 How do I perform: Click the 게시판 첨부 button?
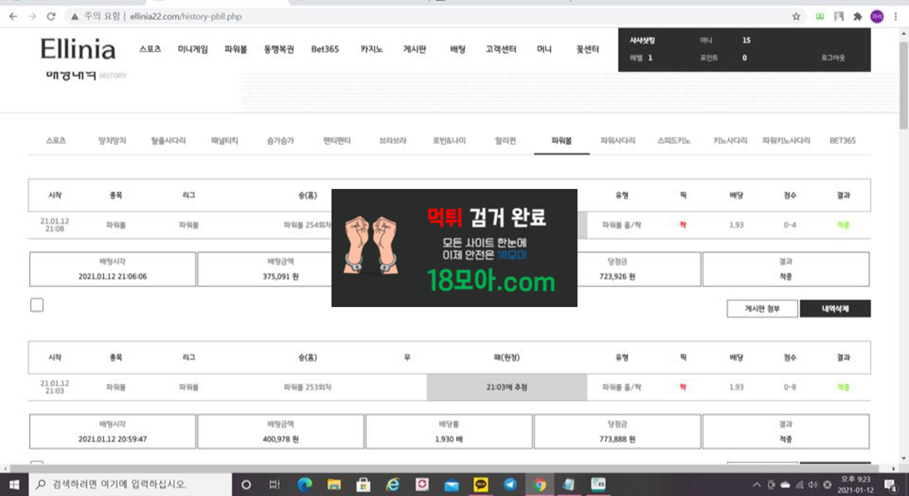click(x=762, y=309)
